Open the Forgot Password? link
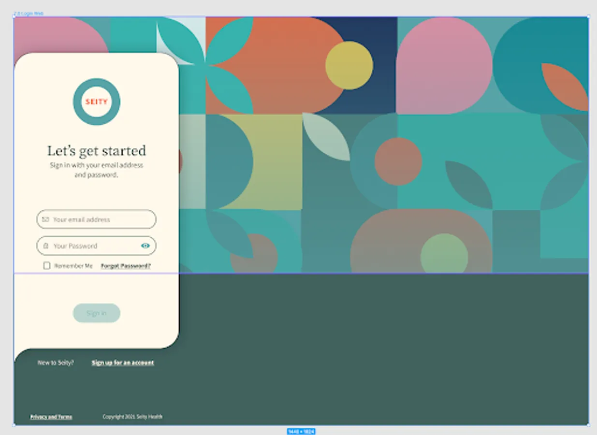Image resolution: width=597 pixels, height=435 pixels. (126, 266)
